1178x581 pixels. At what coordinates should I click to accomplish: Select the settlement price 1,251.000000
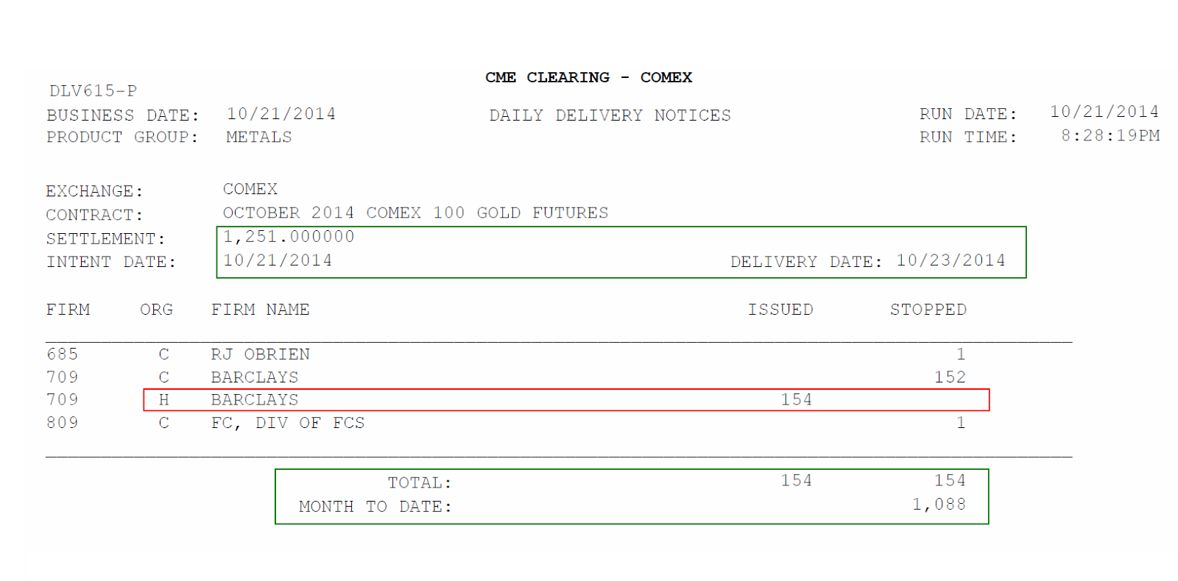[x=289, y=237]
